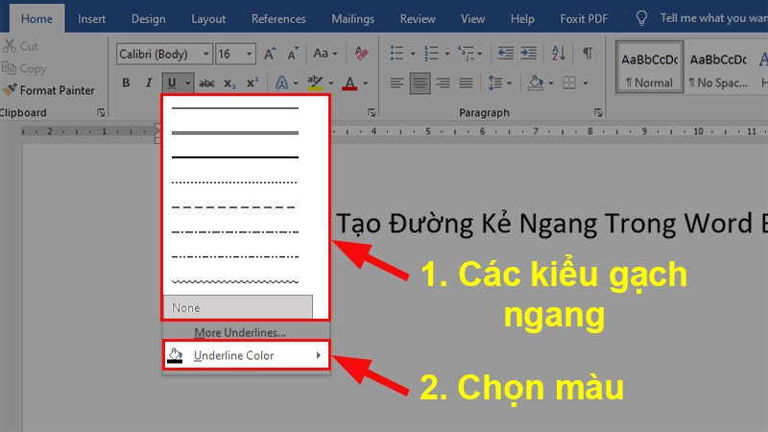Viewport: 768px width, 432px height.
Task: Choose More Underlines... from the menu
Action: click(240, 332)
